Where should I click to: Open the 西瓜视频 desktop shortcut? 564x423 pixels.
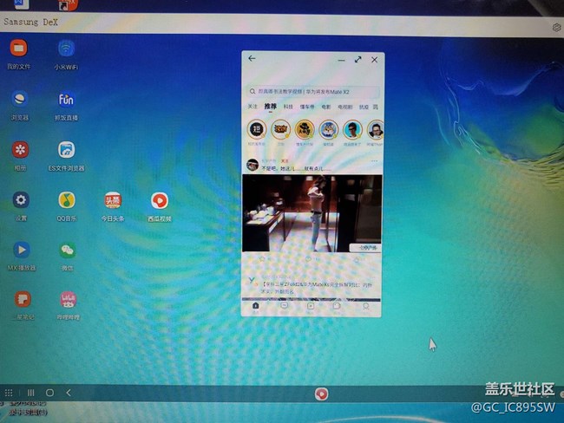pos(159,200)
